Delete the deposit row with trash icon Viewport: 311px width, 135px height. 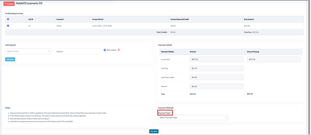(x=119, y=50)
